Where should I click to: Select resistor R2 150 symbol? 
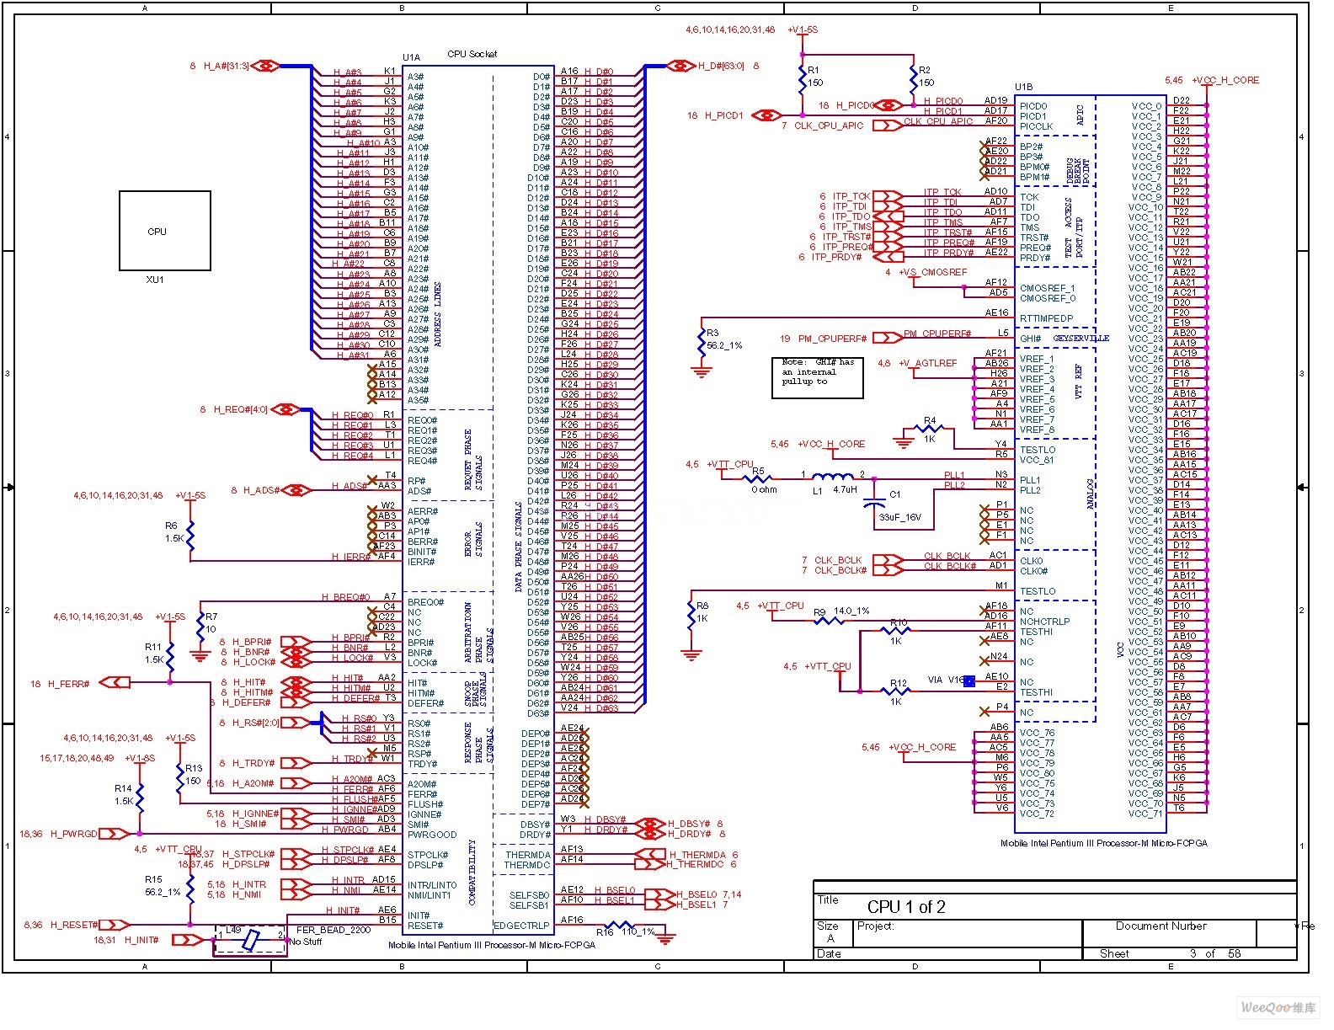914,81
